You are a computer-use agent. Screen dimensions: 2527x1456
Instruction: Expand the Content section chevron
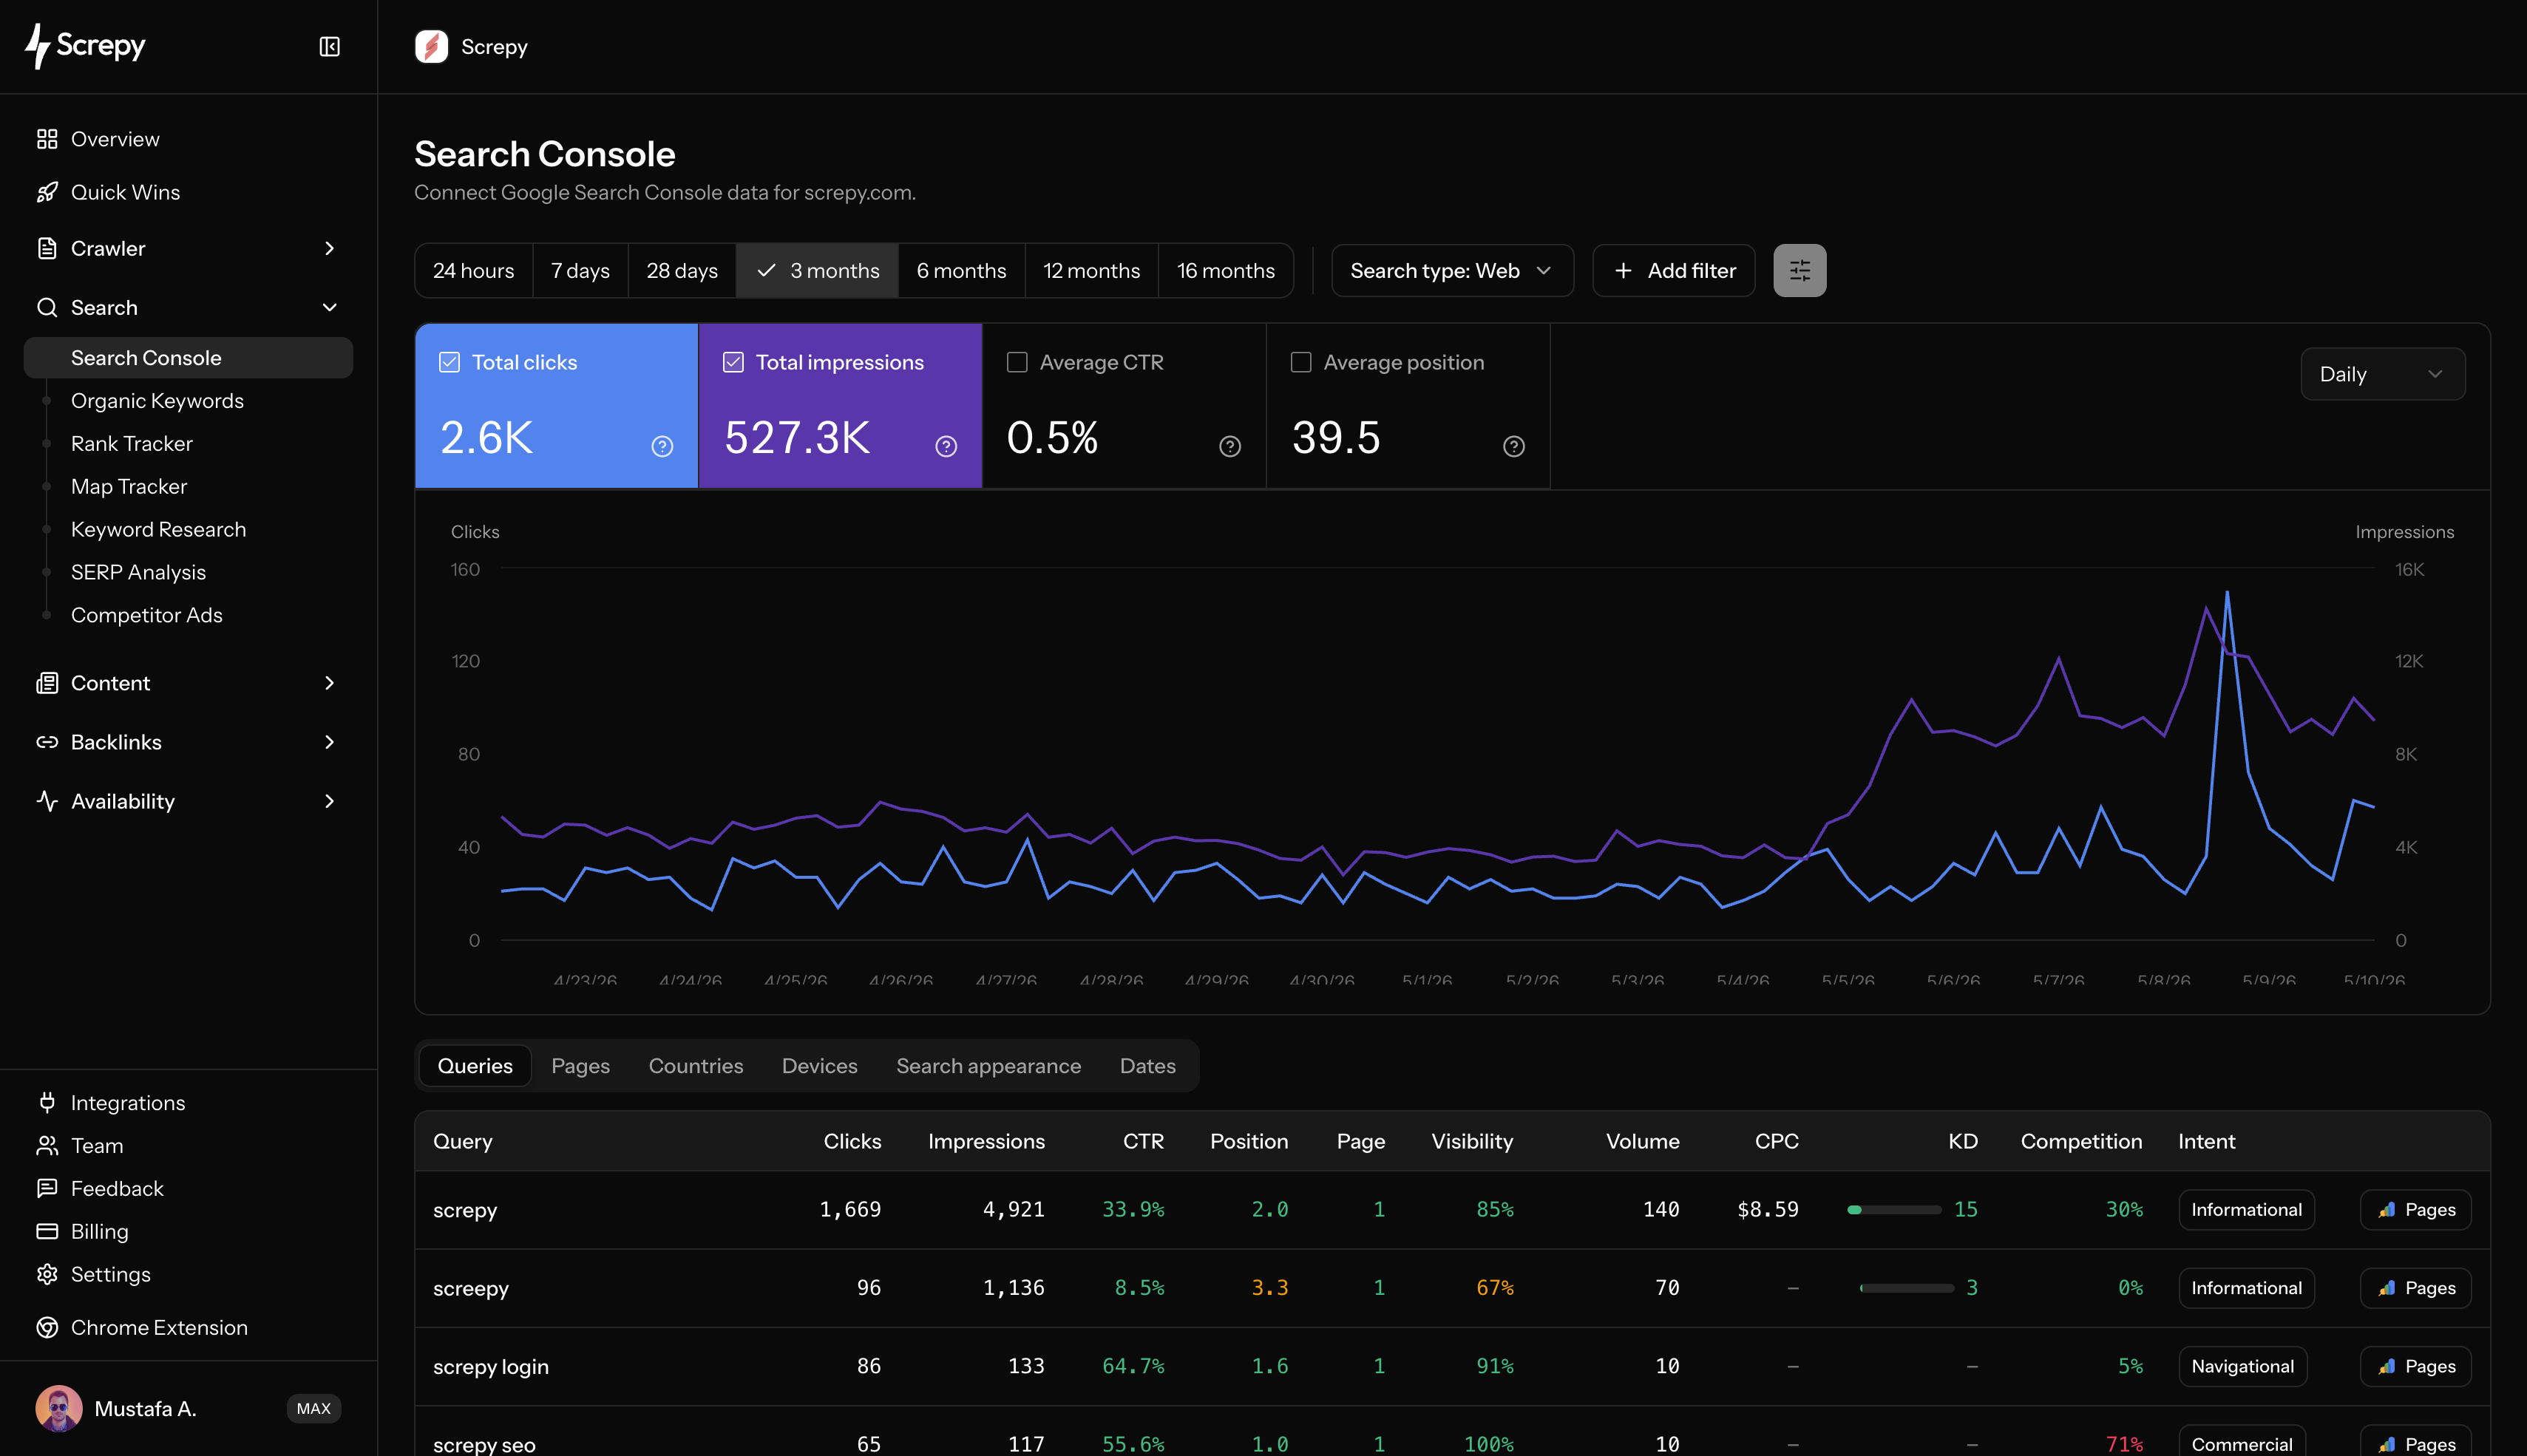329,683
